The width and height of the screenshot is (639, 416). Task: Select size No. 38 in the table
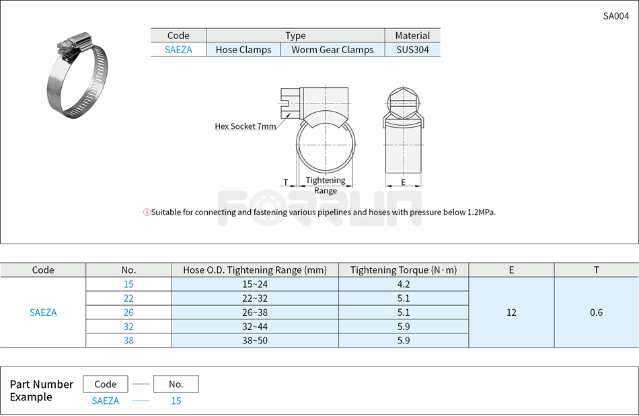[128, 340]
